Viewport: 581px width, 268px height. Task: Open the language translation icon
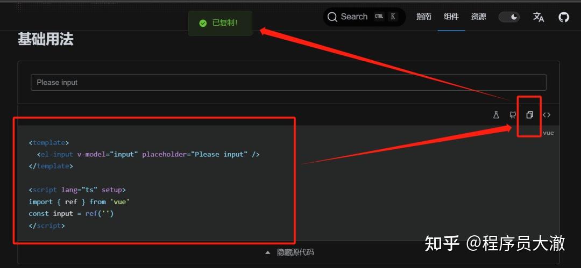coord(539,17)
